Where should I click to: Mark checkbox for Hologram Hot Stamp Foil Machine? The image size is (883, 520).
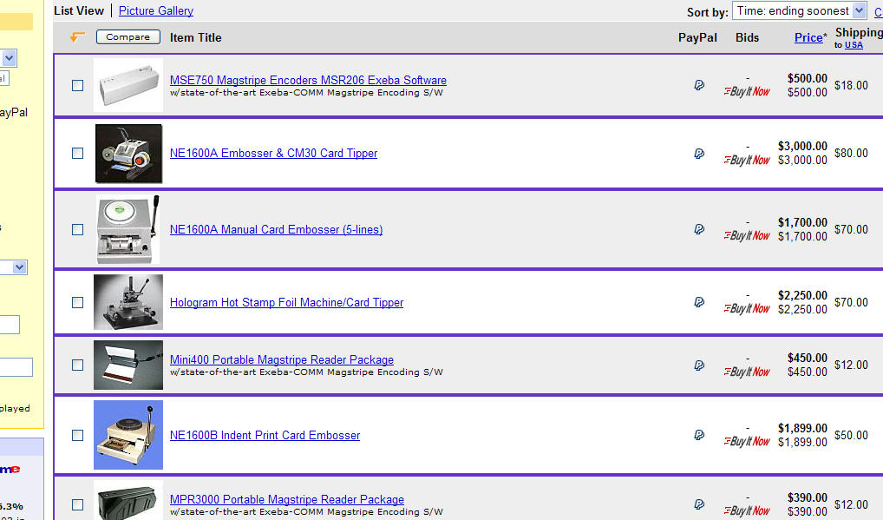tap(78, 302)
